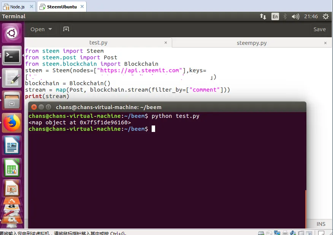Close the Node.js VM tab
Image resolution: width=333 pixels, height=235 pixels.
[x=32, y=6]
